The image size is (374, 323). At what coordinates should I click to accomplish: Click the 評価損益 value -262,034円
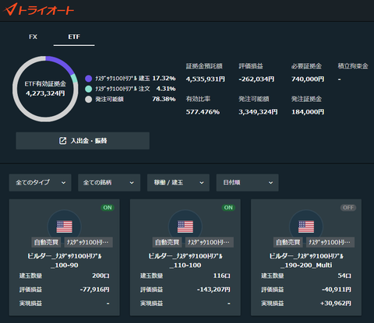(256, 79)
